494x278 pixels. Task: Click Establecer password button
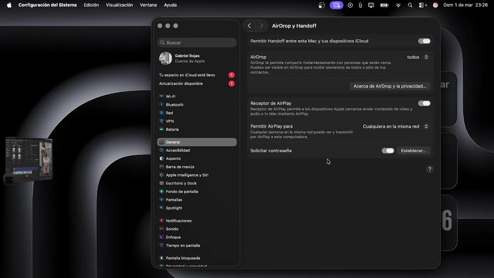coord(413,151)
